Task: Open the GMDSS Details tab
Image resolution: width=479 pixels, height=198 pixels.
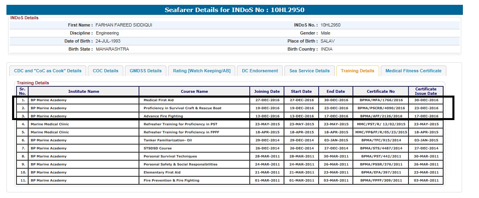Action: point(145,71)
